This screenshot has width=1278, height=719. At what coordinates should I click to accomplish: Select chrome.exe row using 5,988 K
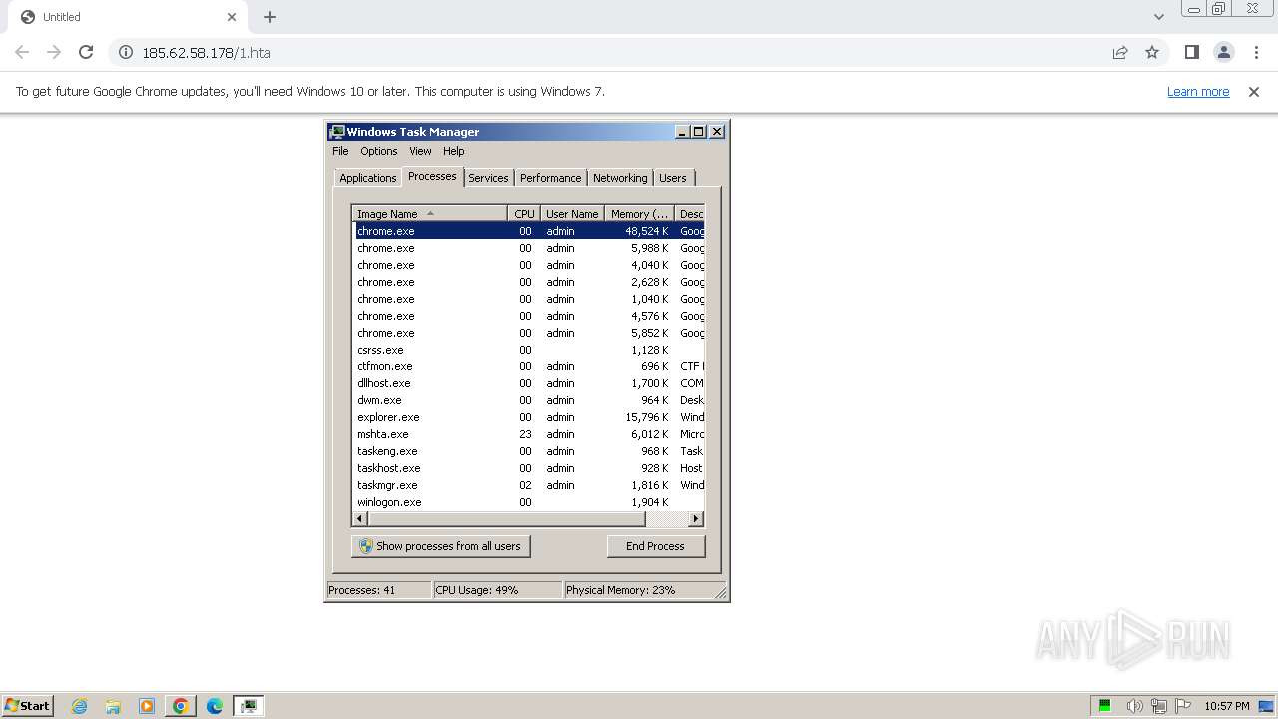[529, 248]
